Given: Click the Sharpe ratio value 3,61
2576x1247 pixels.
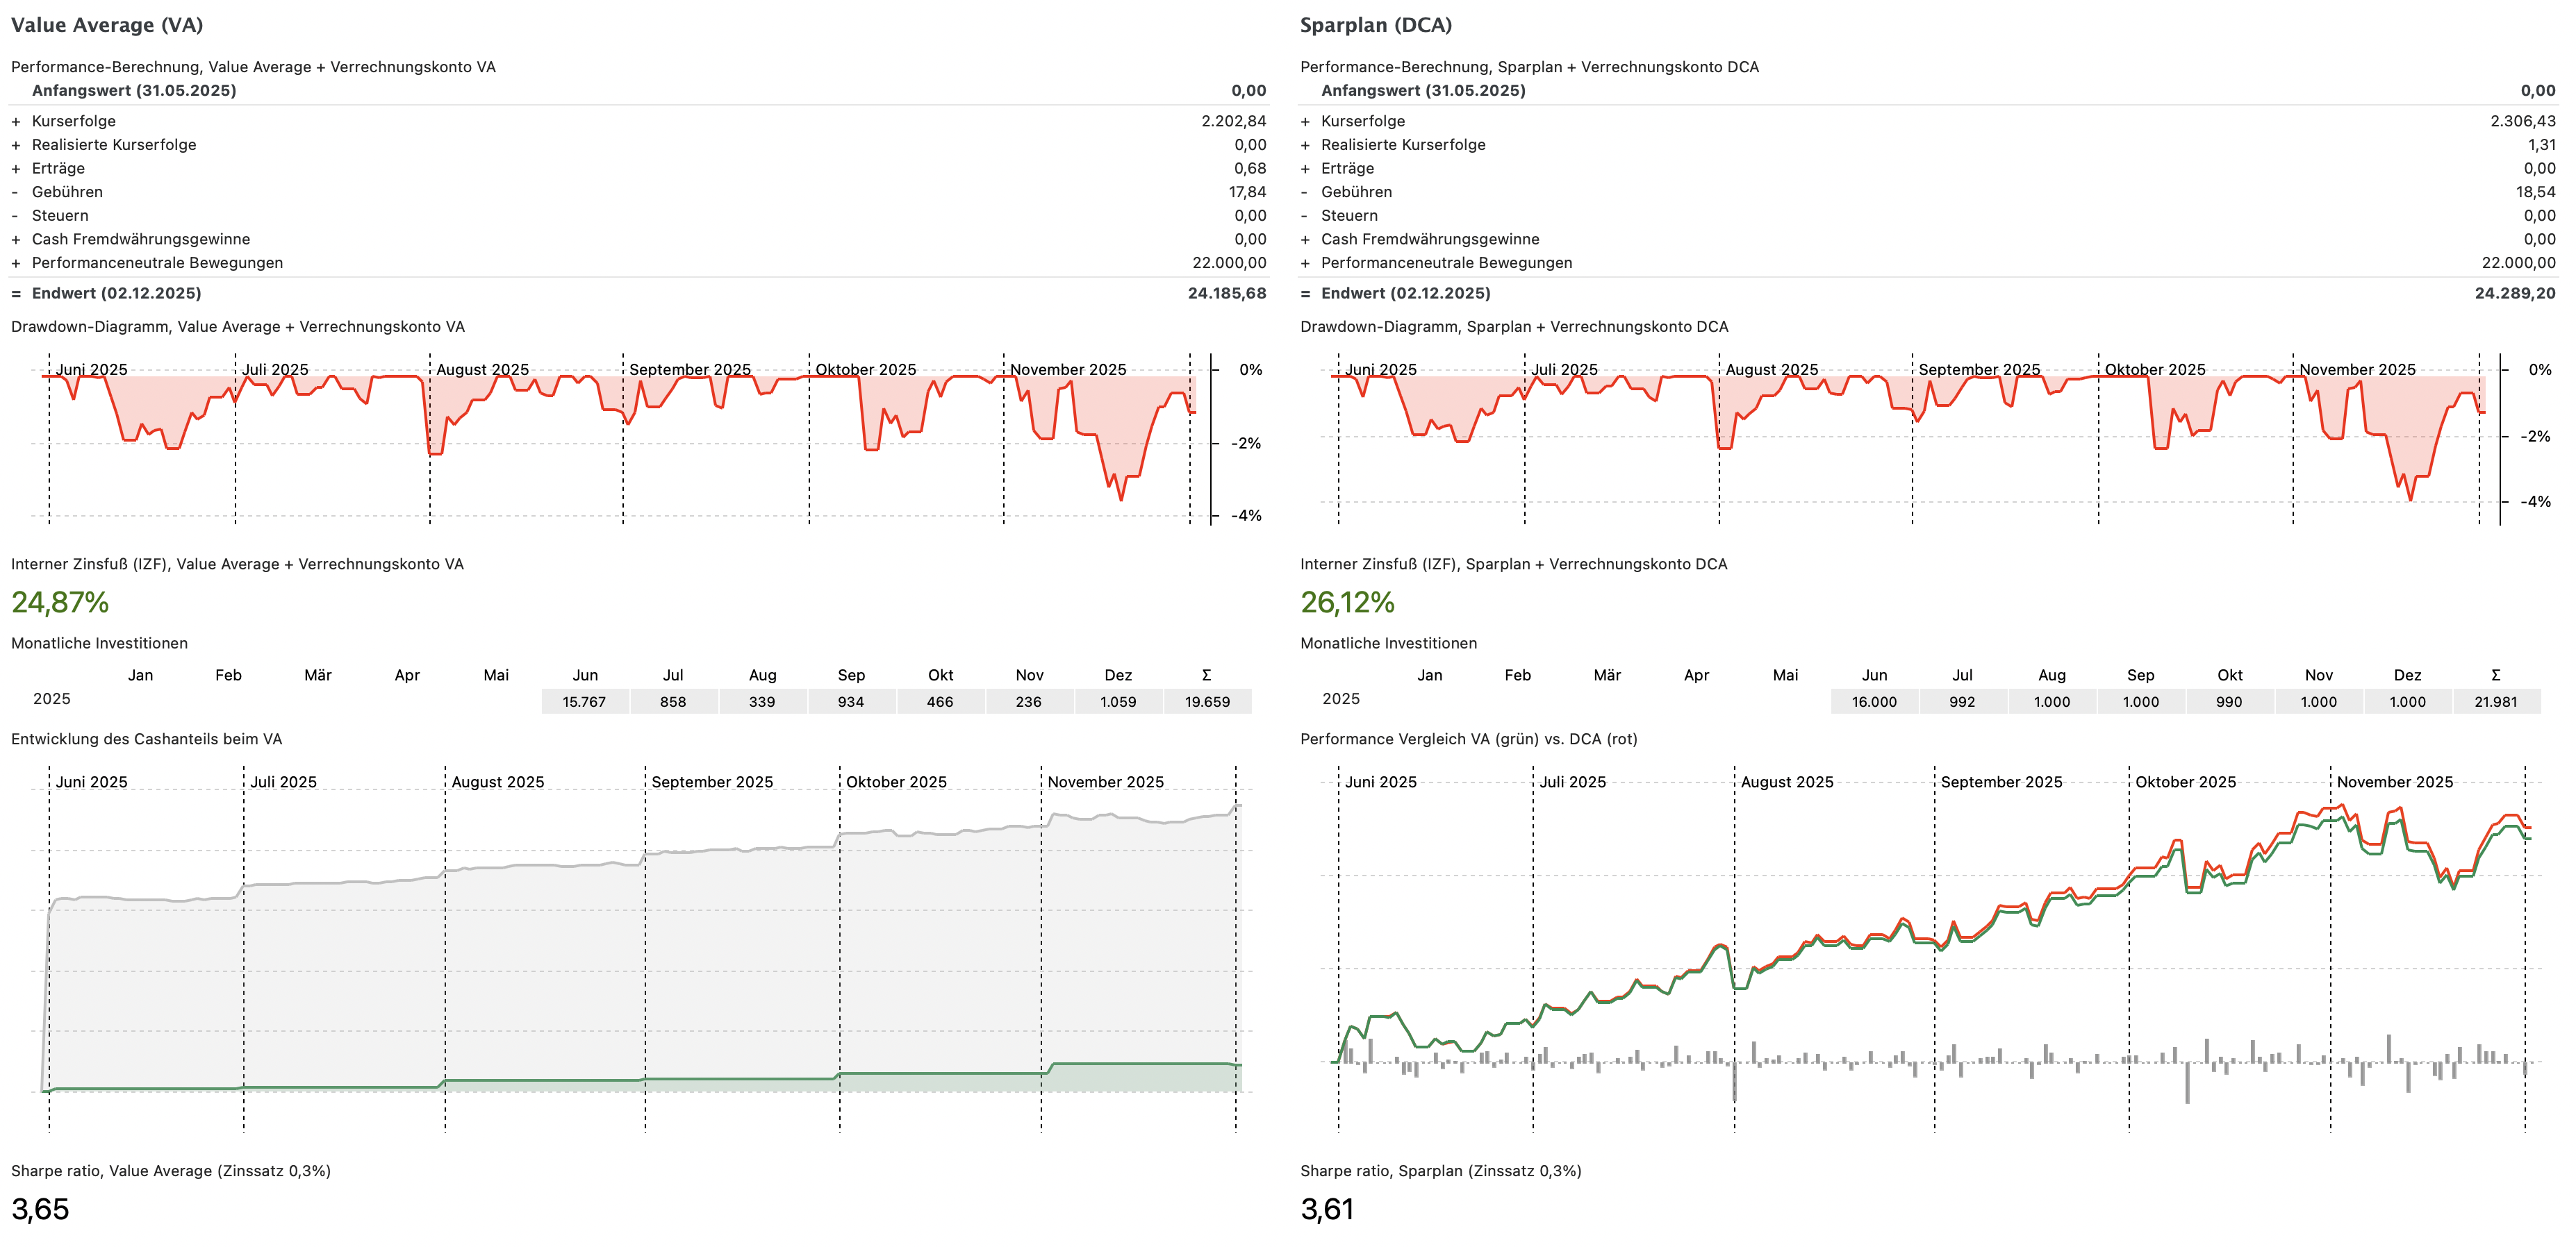Looking at the screenshot, I should (x=1327, y=1209).
